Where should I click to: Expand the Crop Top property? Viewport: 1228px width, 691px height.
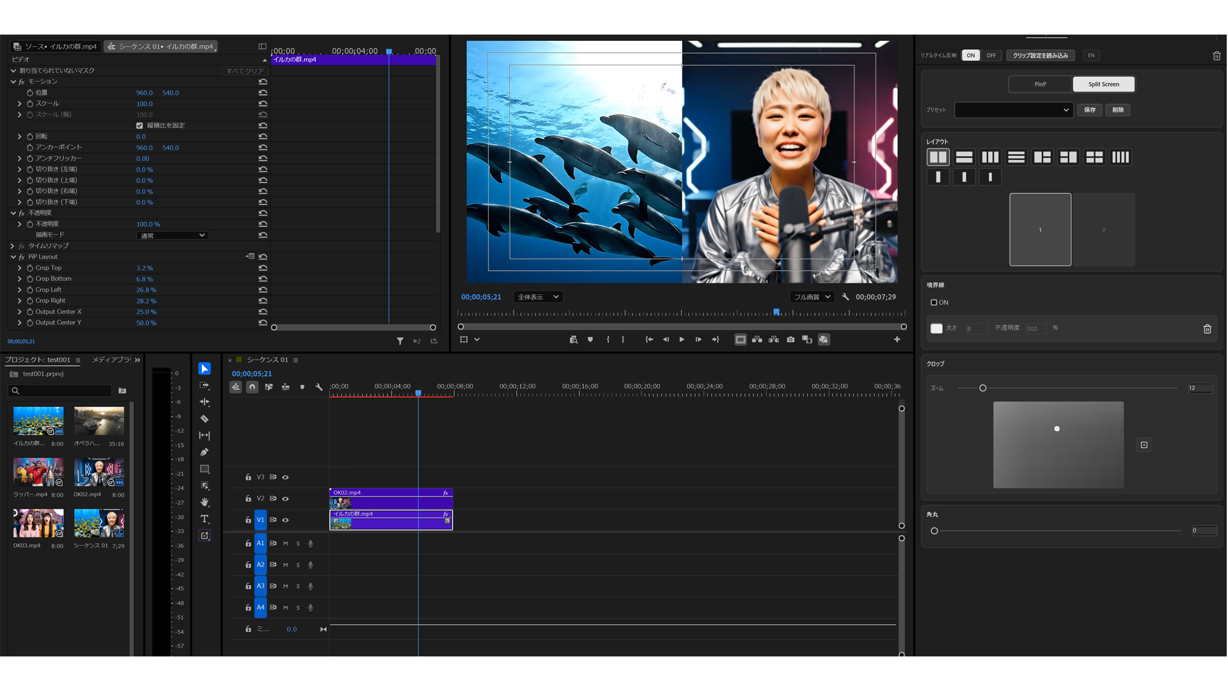point(20,268)
